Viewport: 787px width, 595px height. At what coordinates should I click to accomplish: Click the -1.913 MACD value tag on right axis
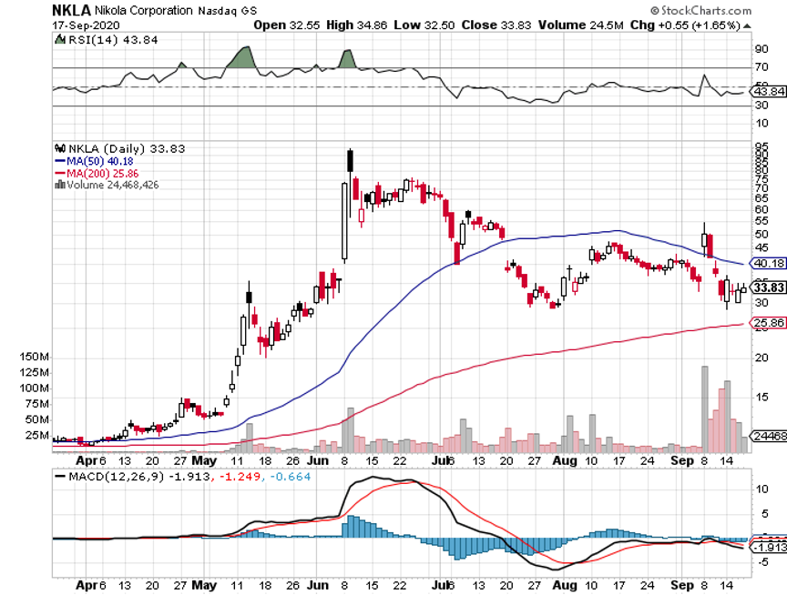[x=768, y=547]
